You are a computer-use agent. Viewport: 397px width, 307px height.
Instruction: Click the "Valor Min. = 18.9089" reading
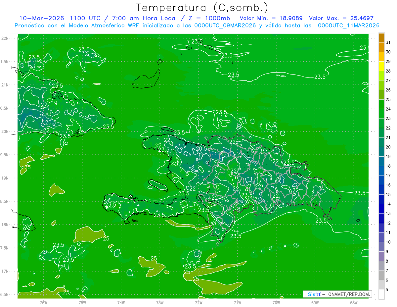click(271, 18)
